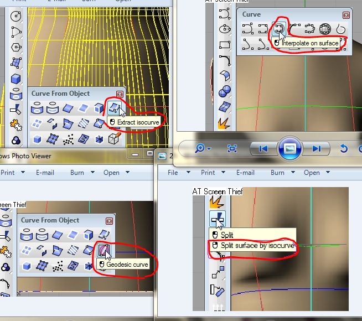Click the 'Extract isocurve' tooltip text
362x321 pixels.
pyautogui.click(x=138, y=122)
